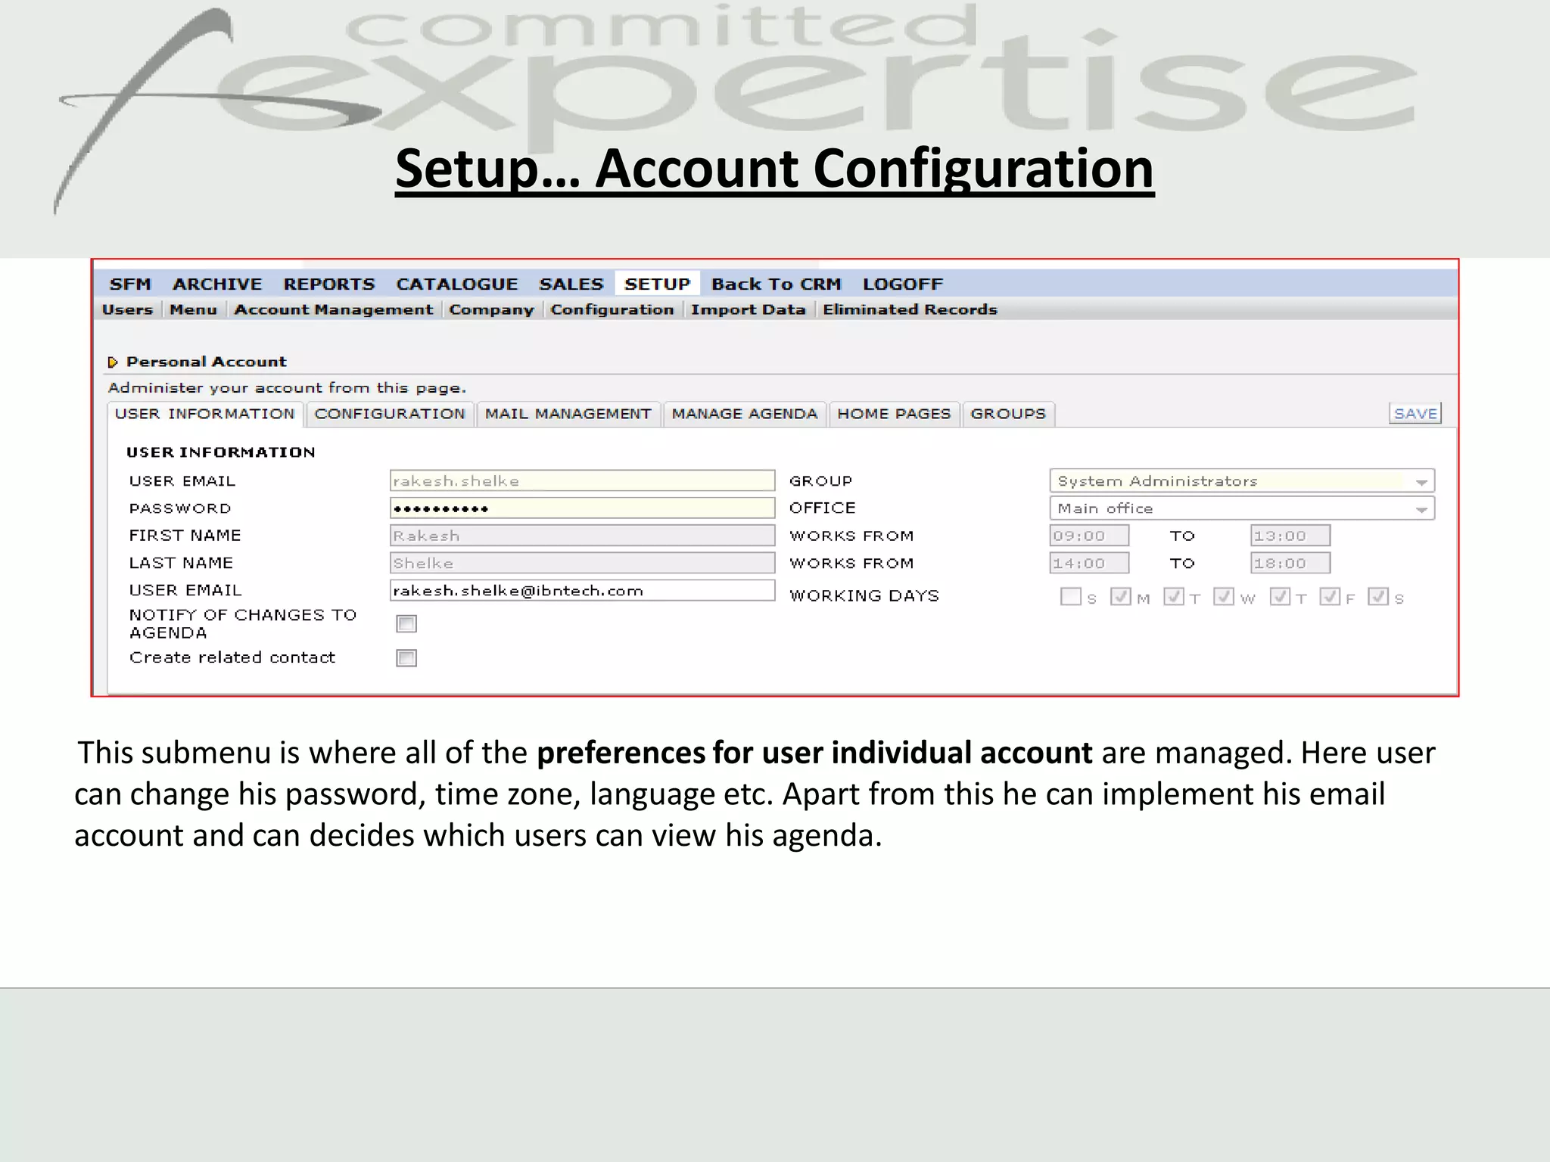Open the Menu submenu item
1550x1162 pixels.
(x=193, y=309)
